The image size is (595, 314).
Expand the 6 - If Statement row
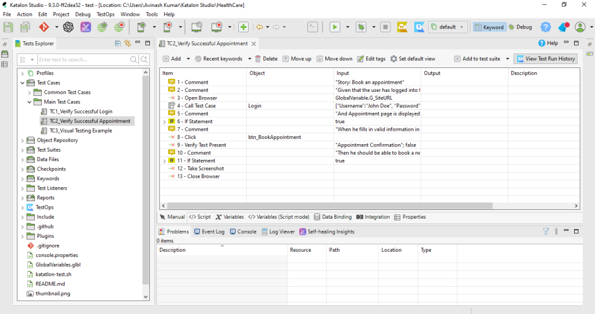pos(164,122)
